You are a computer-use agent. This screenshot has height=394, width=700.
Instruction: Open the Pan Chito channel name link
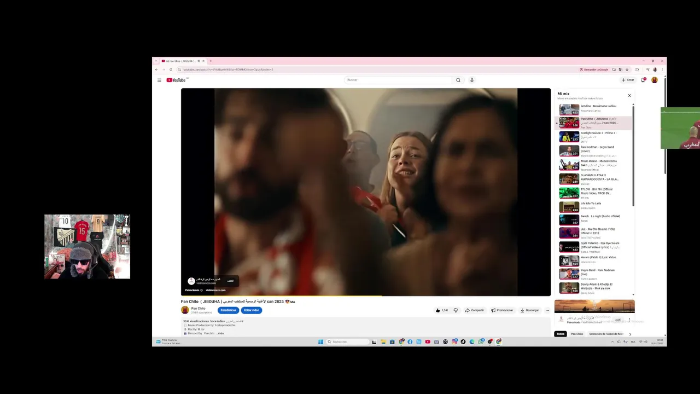pyautogui.click(x=198, y=309)
